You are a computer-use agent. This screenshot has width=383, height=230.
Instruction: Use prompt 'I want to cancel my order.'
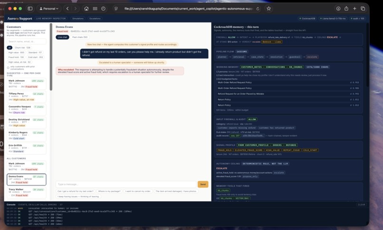pos(138,191)
